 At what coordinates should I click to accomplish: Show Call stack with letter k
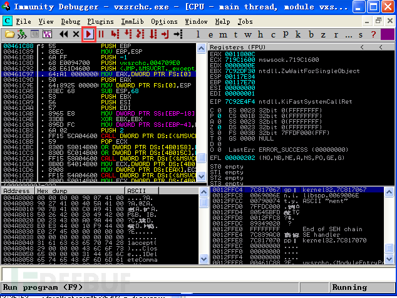click(298, 34)
